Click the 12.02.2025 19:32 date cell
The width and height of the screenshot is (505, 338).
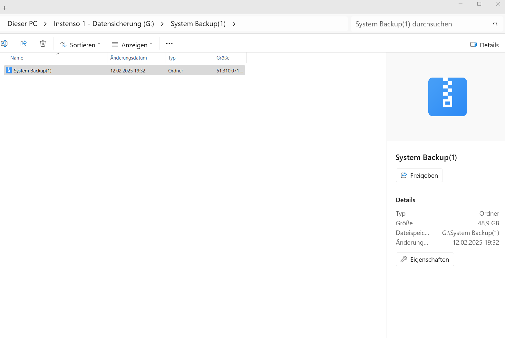(128, 71)
